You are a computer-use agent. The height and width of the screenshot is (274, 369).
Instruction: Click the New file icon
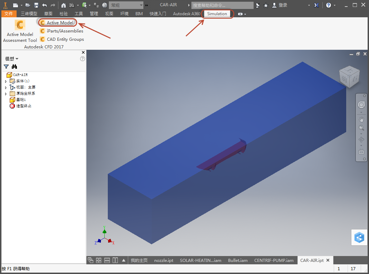pyautogui.click(x=15, y=5)
